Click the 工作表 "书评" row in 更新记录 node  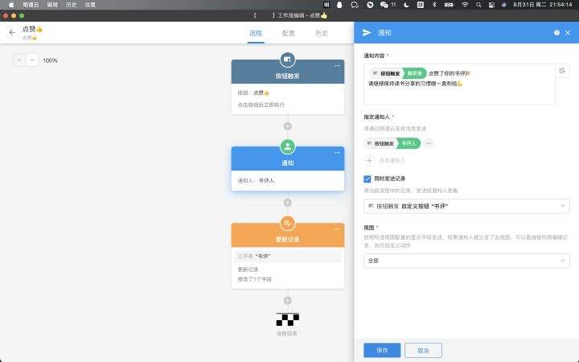coord(288,257)
